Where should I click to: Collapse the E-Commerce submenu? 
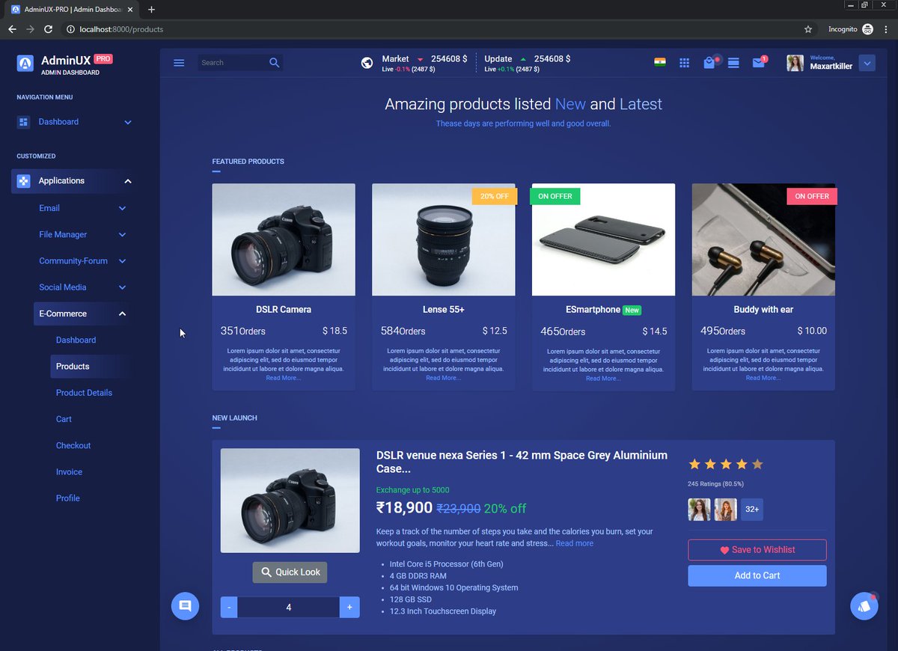click(x=122, y=314)
